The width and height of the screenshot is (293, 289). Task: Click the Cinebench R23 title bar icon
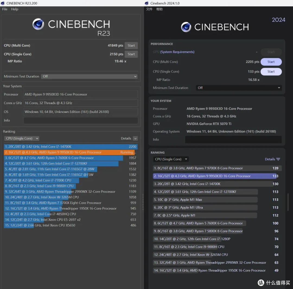(x=3, y=3)
